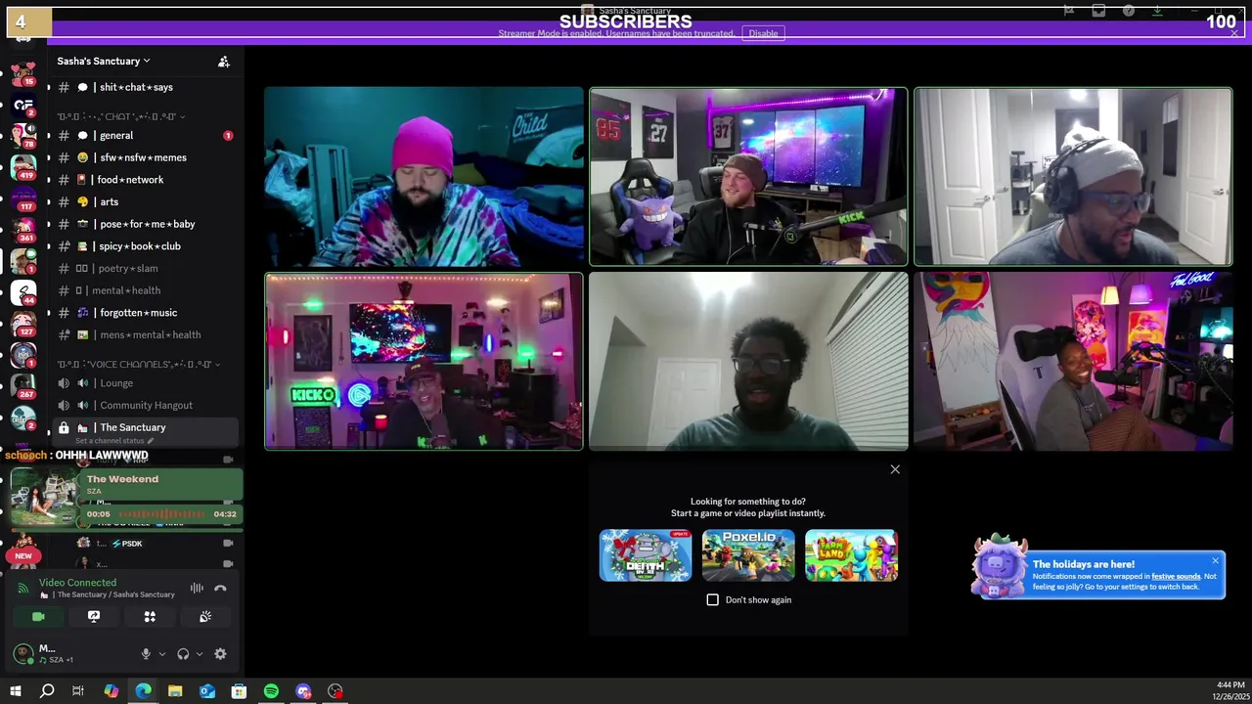Click the red NEW mentions pill

tap(23, 555)
